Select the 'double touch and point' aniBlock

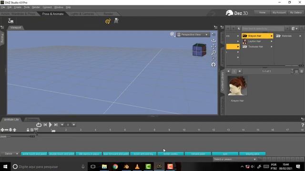tap(61, 154)
